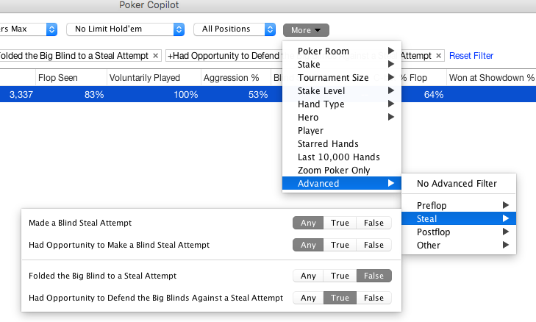This screenshot has width=536, height=322.
Task: Sort by Voluntarily Played column header
Action: point(145,78)
